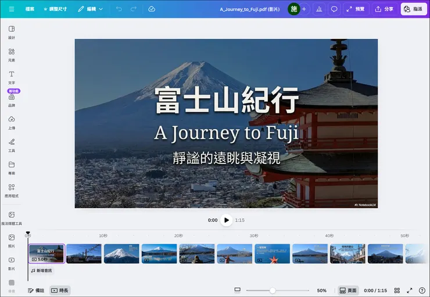Open the 品牌 brand panel
Screen dimensions: 430x297
[12, 100]
